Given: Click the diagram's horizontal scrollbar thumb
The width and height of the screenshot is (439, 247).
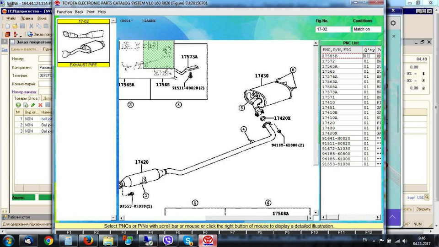Looking at the screenshot, I should tap(256, 218).
